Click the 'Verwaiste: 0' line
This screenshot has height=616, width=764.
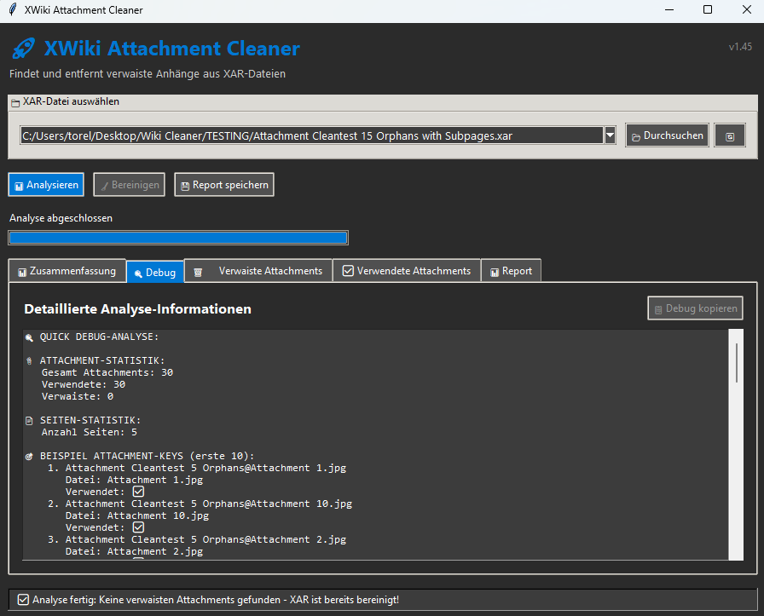click(x=78, y=396)
